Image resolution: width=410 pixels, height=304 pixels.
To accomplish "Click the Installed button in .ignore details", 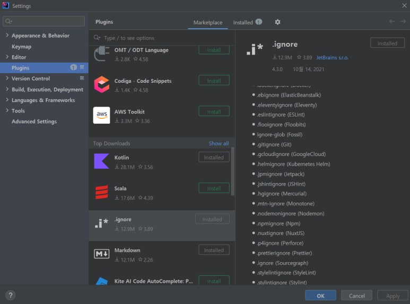I will (x=387, y=43).
